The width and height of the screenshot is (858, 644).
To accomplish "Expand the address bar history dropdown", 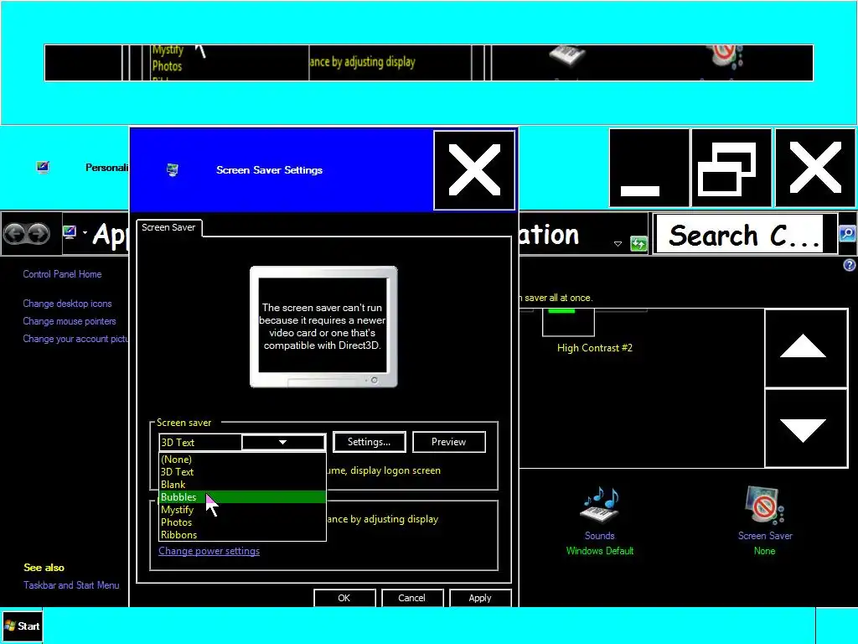I will (618, 244).
